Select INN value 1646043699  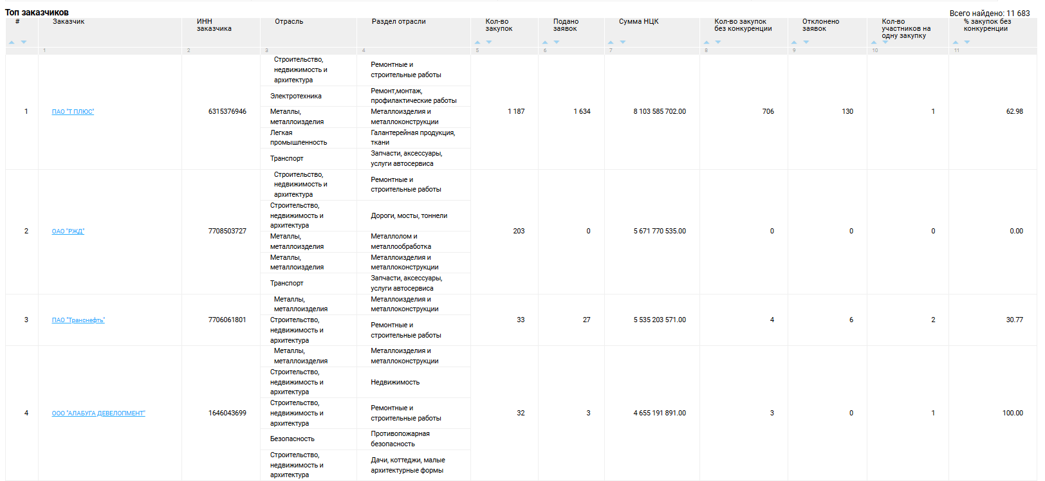coord(227,413)
